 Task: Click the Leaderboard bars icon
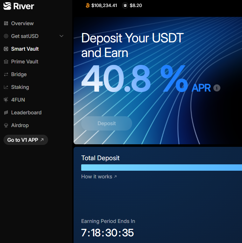[x=6, y=112]
